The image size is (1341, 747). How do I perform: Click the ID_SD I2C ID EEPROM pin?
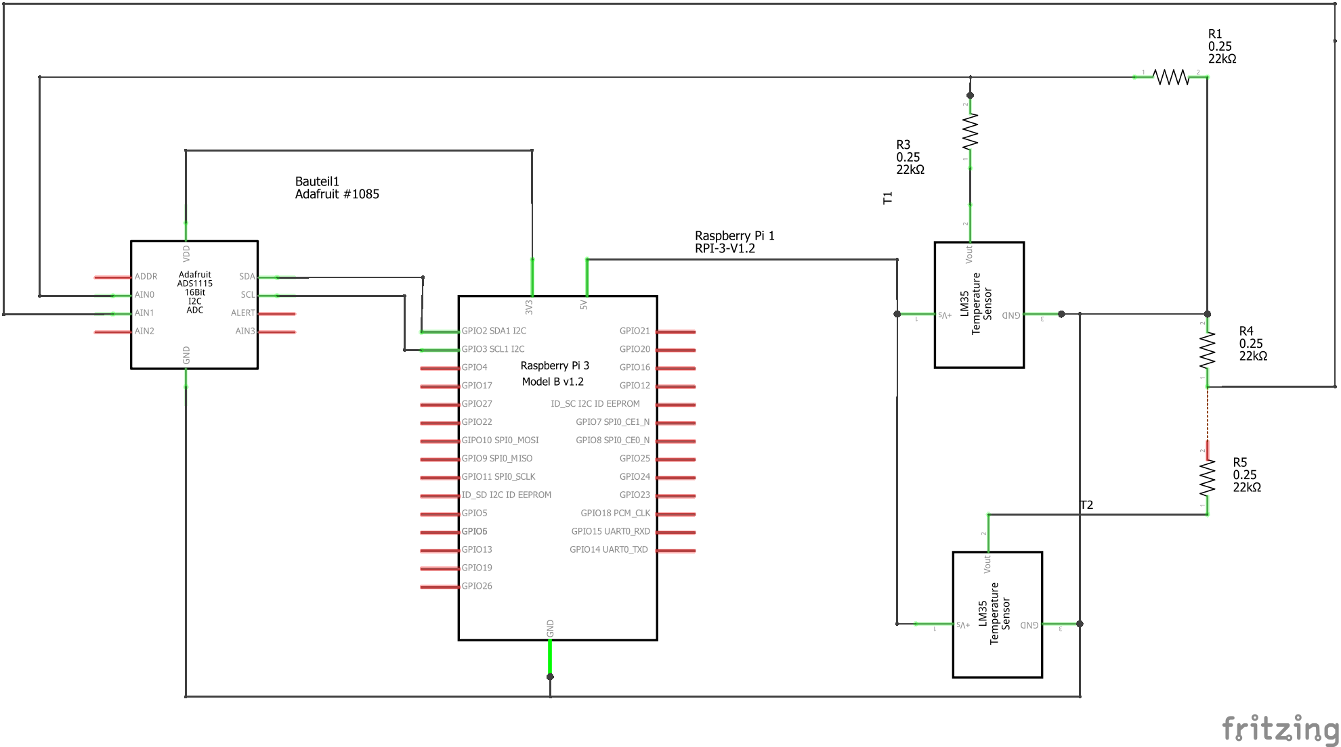(440, 495)
